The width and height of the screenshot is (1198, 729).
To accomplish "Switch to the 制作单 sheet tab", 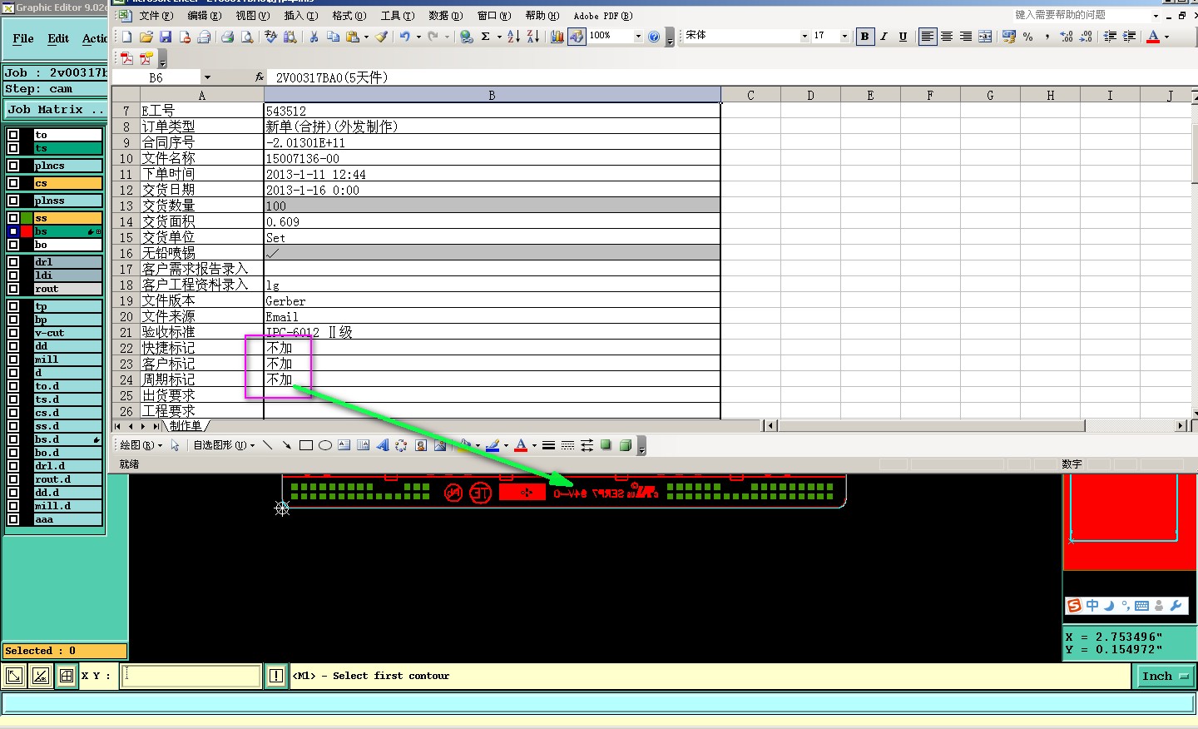I will tap(186, 426).
